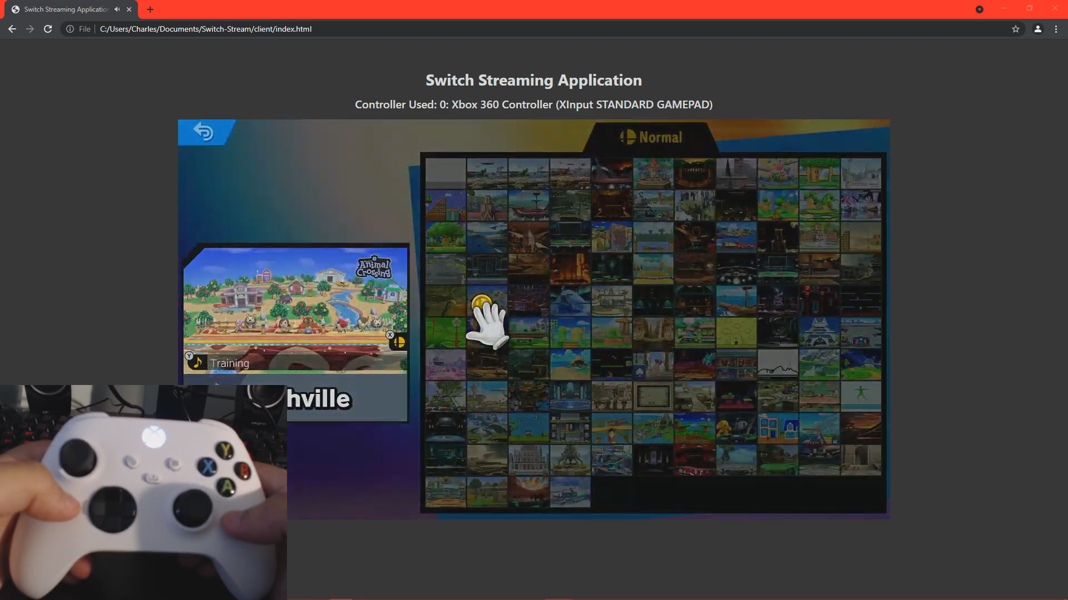
Task: Pick the Green Hill Zone checkered stage
Action: pyautogui.click(x=695, y=428)
